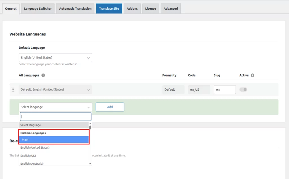Switch to the License tab
This screenshot has height=179, width=289.
[x=150, y=8]
